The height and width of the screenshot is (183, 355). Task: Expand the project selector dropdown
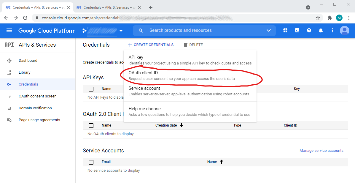(121, 30)
